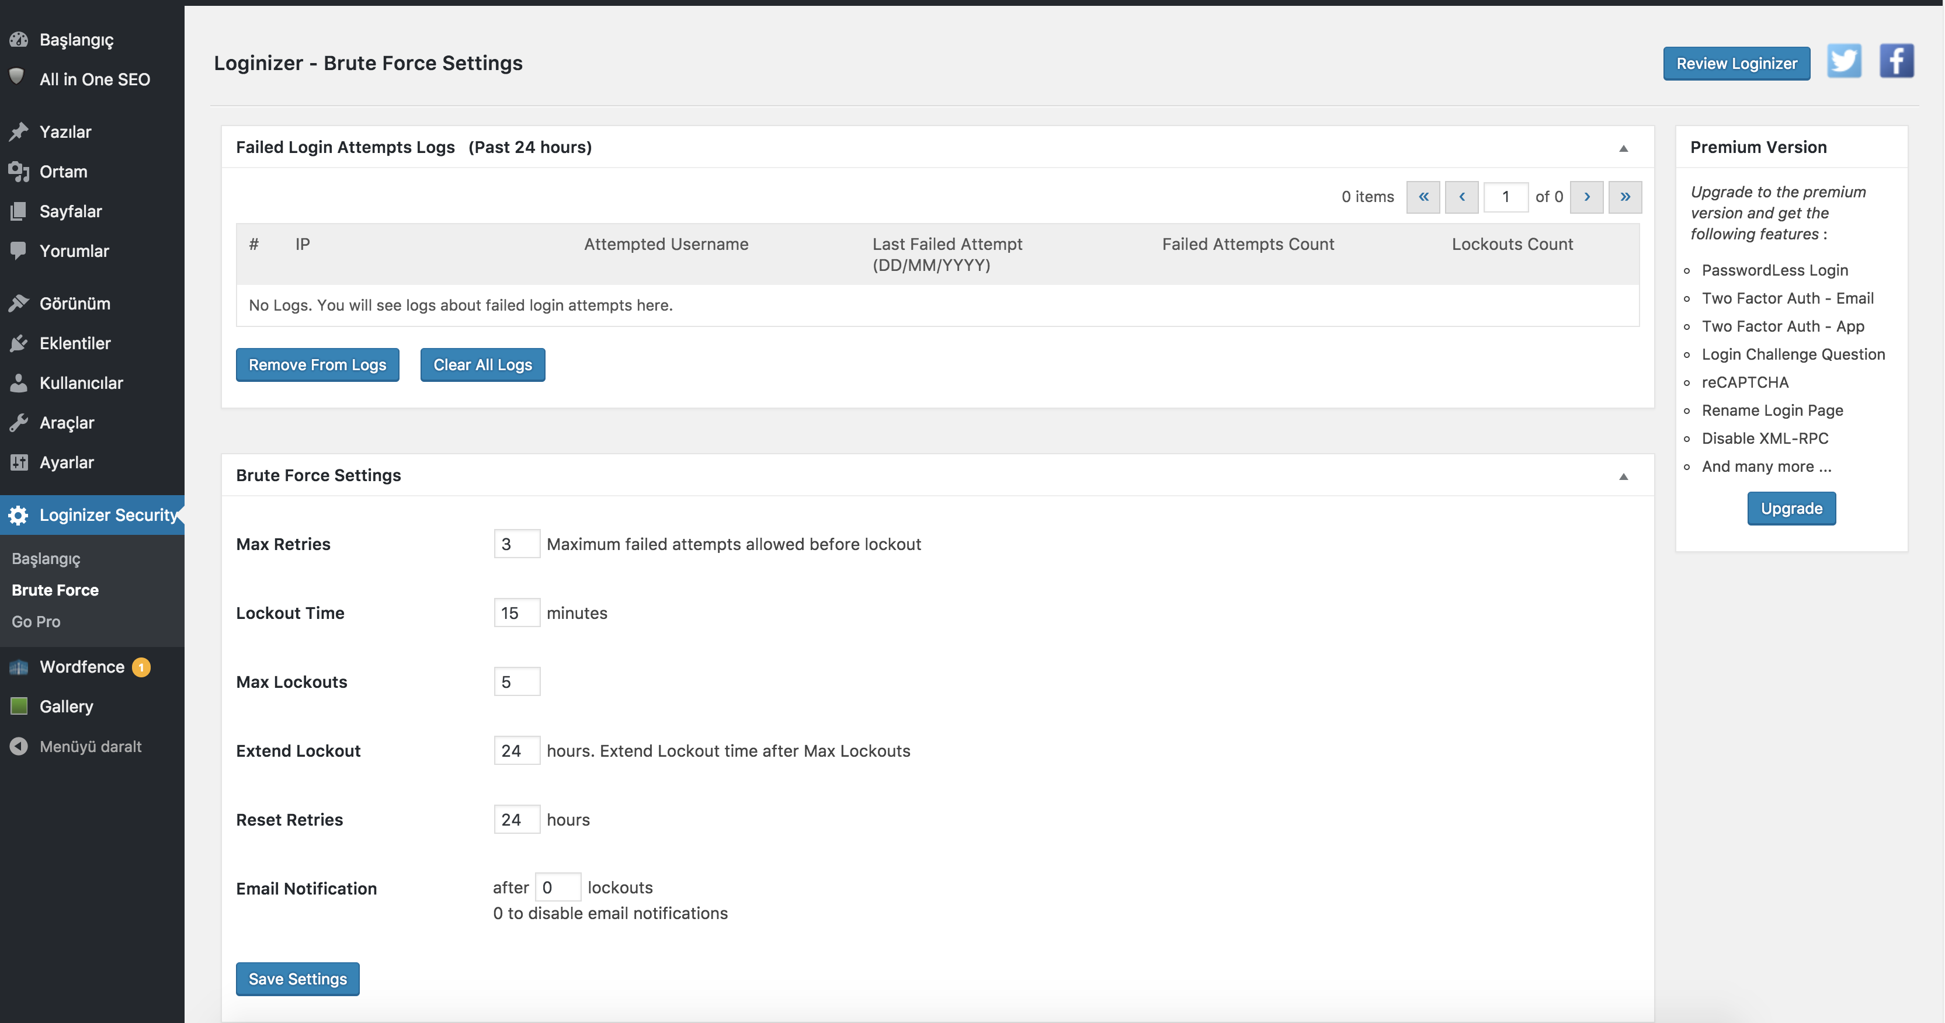Click the Max Retries input field
This screenshot has height=1023, width=1945.
tap(516, 544)
